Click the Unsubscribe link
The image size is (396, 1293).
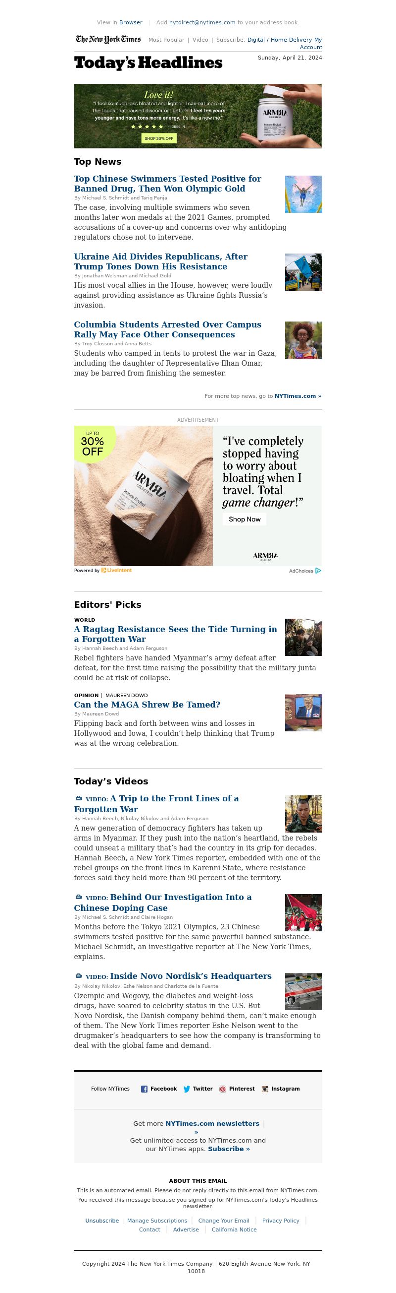[x=102, y=1221]
